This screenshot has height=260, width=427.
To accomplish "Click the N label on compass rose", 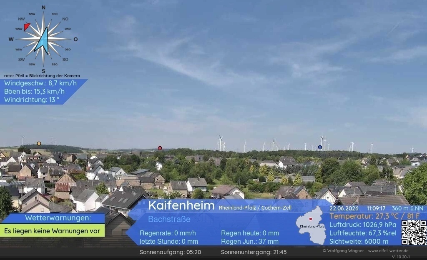I will [43, 7].
